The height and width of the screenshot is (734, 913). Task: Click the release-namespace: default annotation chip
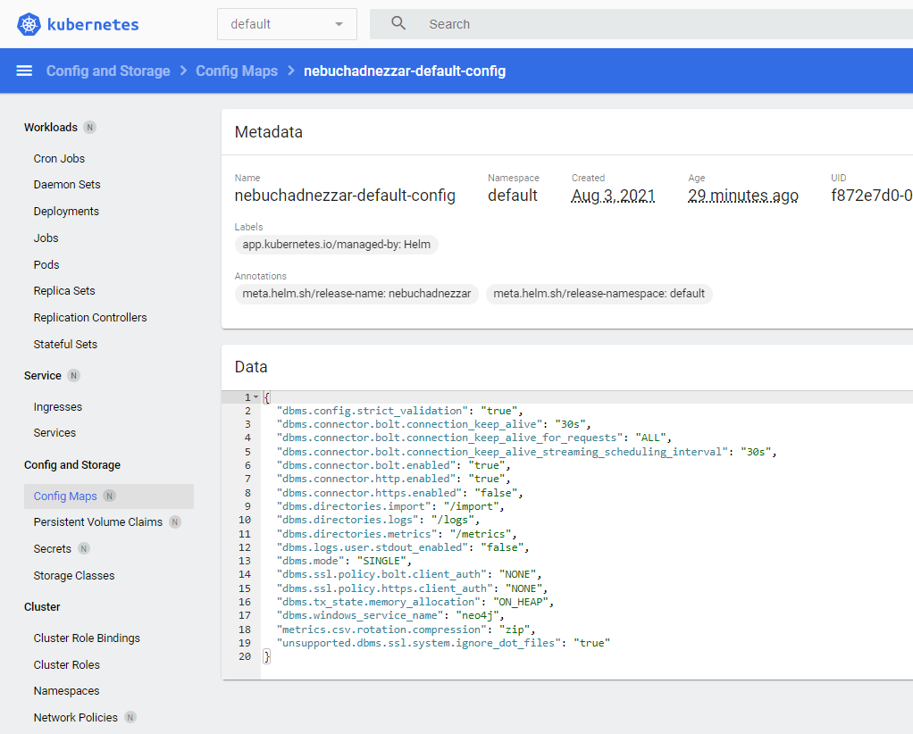tap(599, 294)
